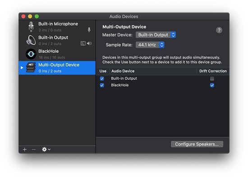
Task: Select Built-in Output in device list
Action: [x=57, y=40]
